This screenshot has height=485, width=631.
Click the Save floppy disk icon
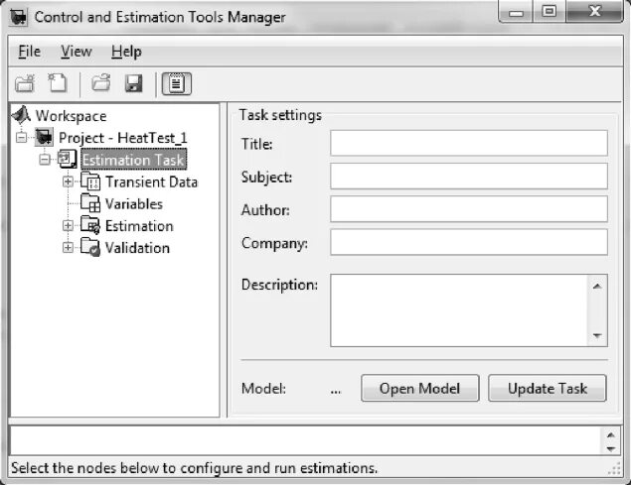coord(133,83)
